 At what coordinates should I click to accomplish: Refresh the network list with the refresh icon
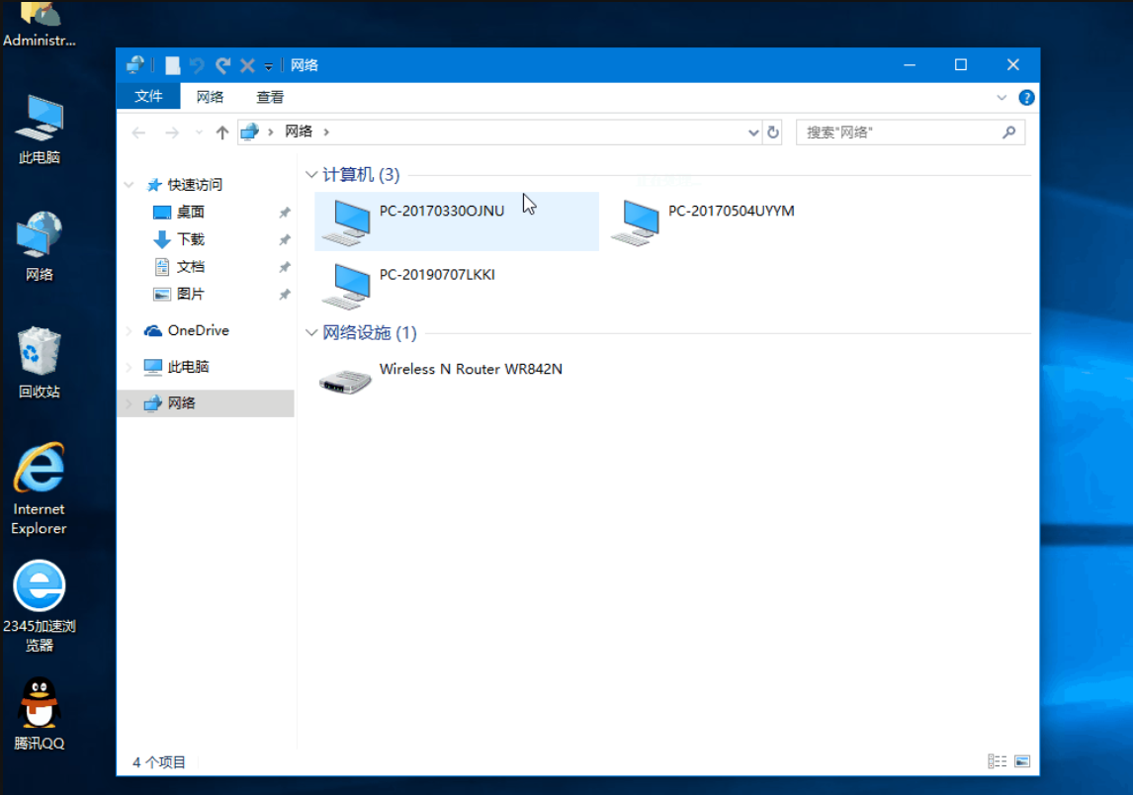coord(773,132)
